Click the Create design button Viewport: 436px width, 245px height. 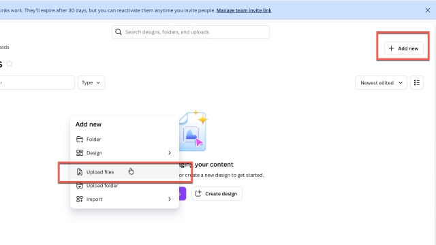[x=217, y=193]
